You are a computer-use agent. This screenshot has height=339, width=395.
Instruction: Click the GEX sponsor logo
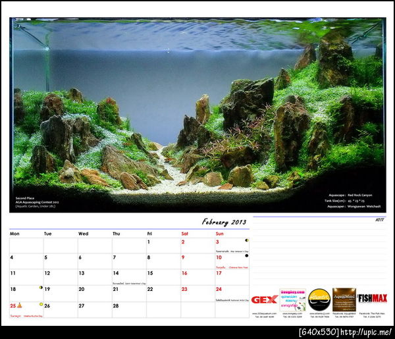[x=265, y=300]
